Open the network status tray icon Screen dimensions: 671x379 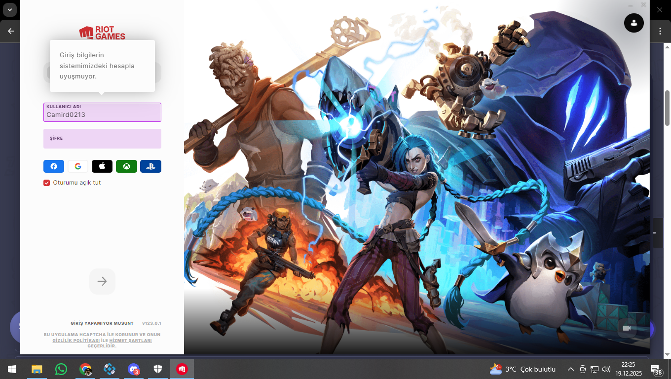pyautogui.click(x=595, y=369)
